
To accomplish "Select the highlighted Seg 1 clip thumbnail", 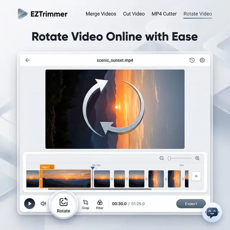I will (x=66, y=179).
